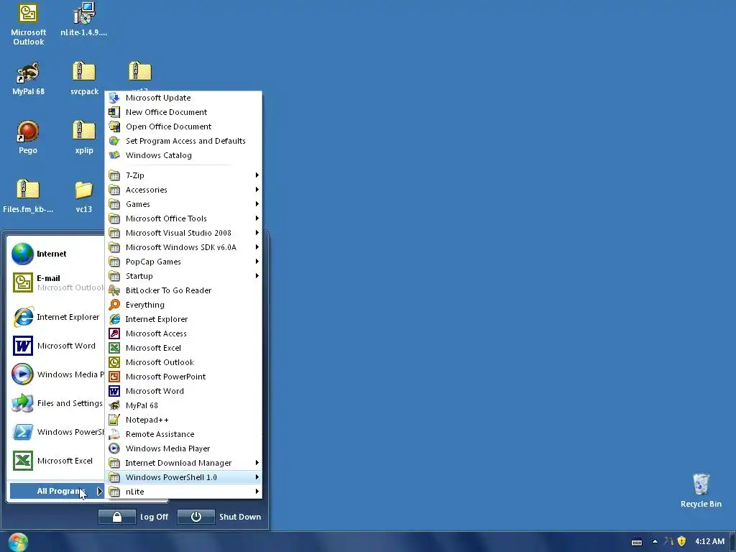Select the Pego desktop shortcut icon
The width and height of the screenshot is (736, 552).
(28, 137)
